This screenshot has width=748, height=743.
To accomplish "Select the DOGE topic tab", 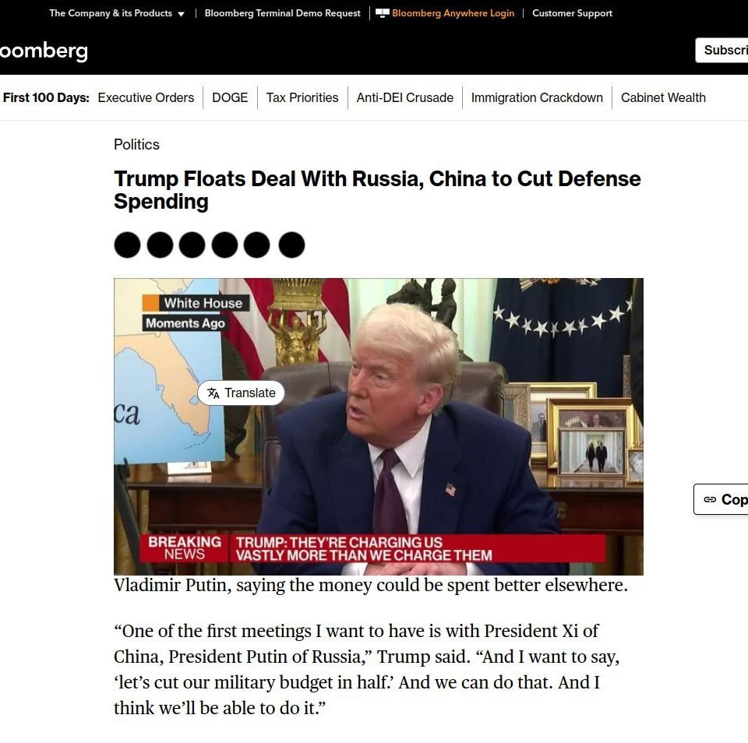I will tap(230, 98).
